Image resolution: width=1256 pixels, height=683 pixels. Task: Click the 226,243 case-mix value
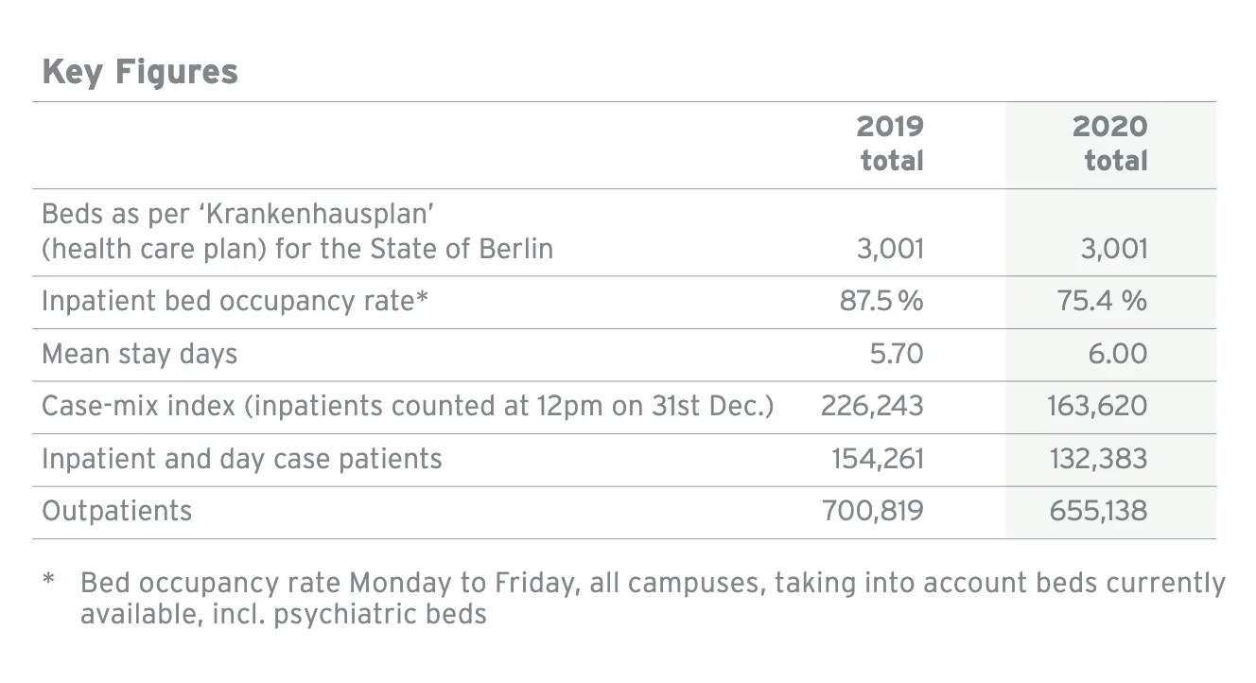pyautogui.click(x=871, y=406)
